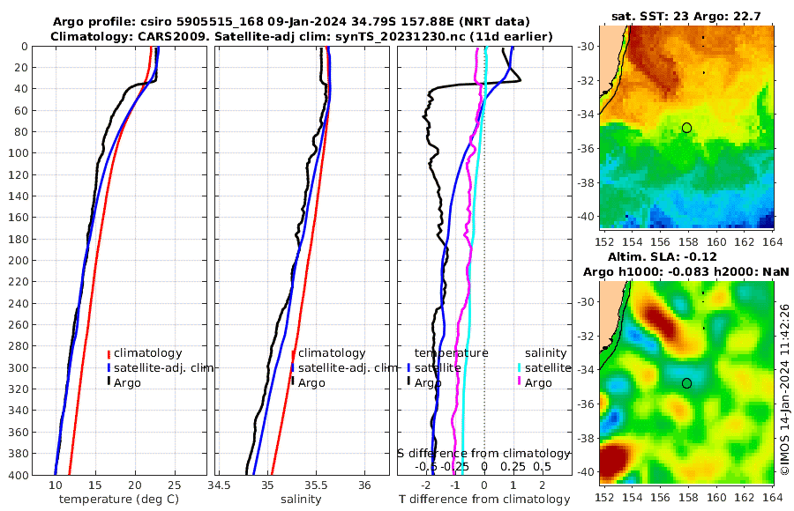Click the Argo position circle on SST map
The width and height of the screenshot is (794, 511).
(x=686, y=128)
